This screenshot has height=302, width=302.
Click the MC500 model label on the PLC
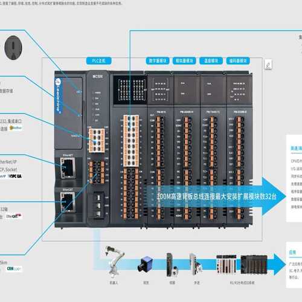98,76
